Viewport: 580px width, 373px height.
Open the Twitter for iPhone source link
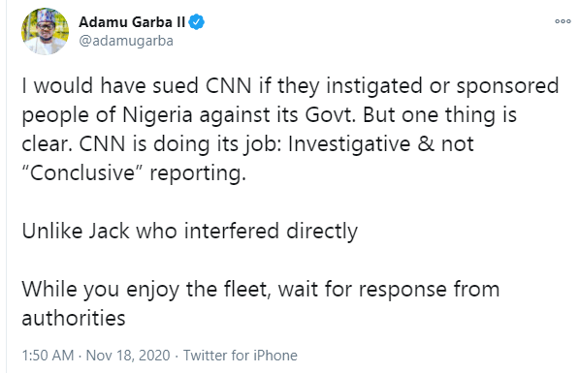point(241,356)
